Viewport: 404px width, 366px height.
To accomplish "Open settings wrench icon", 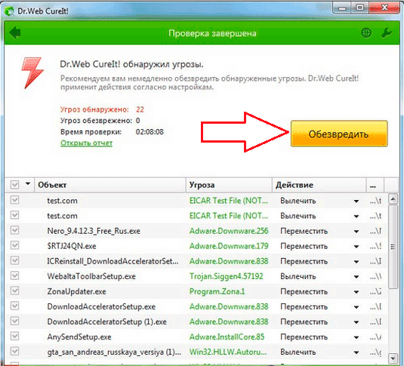I will point(387,32).
